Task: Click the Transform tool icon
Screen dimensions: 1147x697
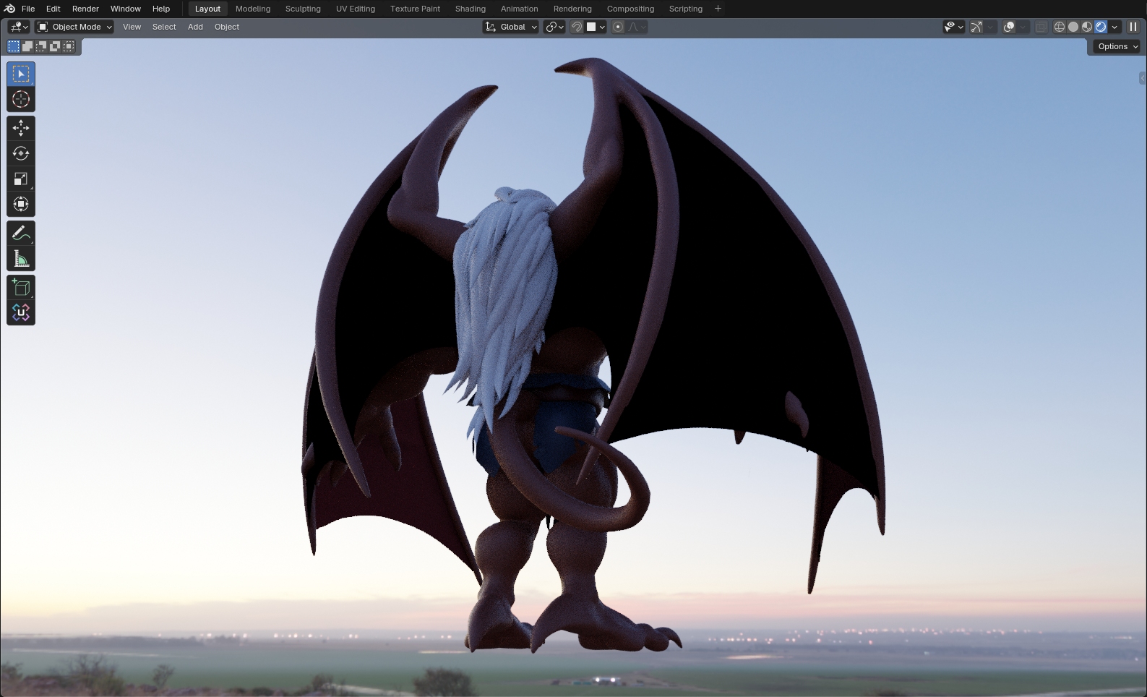Action: [21, 204]
